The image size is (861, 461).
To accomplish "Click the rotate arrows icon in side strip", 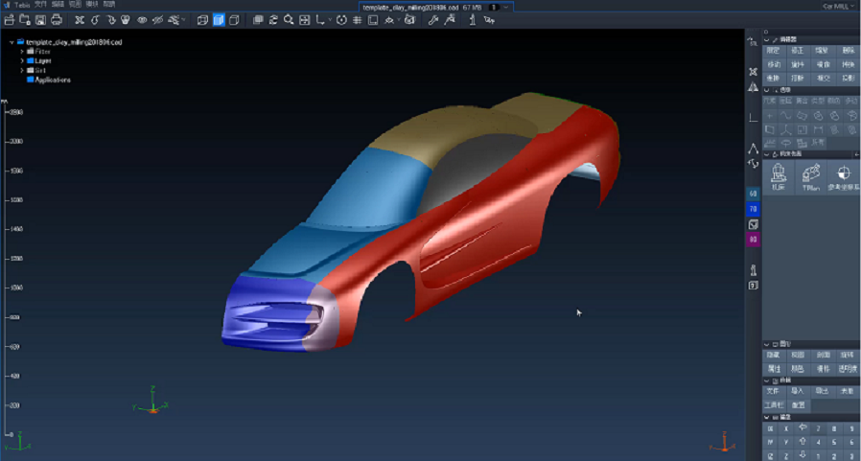I will pyautogui.click(x=753, y=164).
